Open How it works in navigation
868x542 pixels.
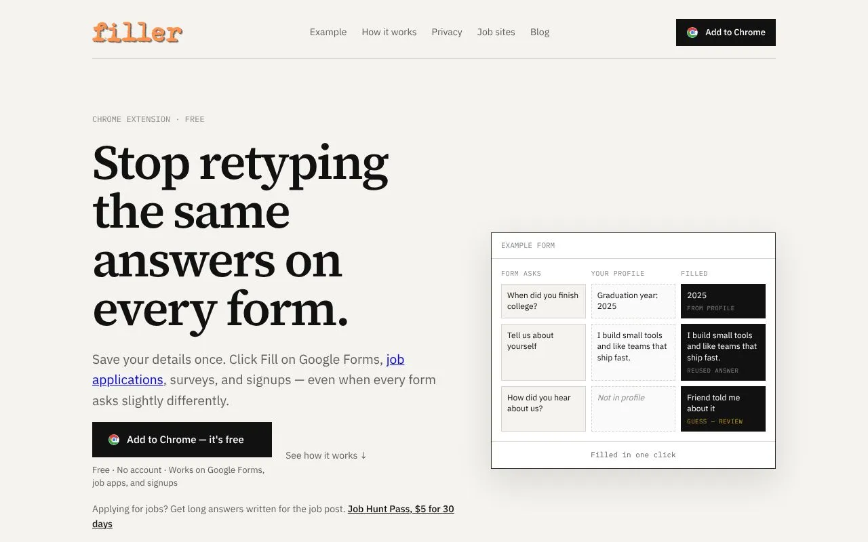pos(389,32)
